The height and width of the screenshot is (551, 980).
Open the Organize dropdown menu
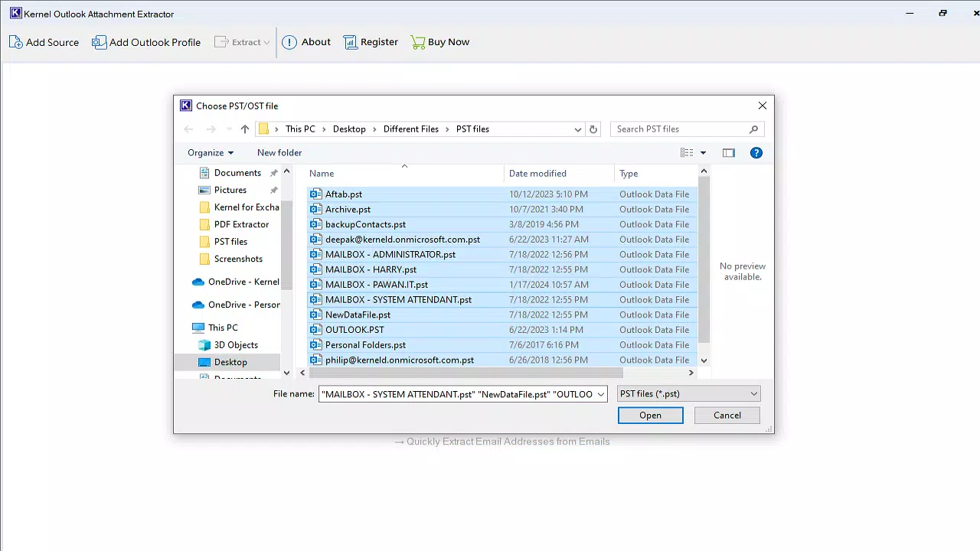[x=211, y=153]
